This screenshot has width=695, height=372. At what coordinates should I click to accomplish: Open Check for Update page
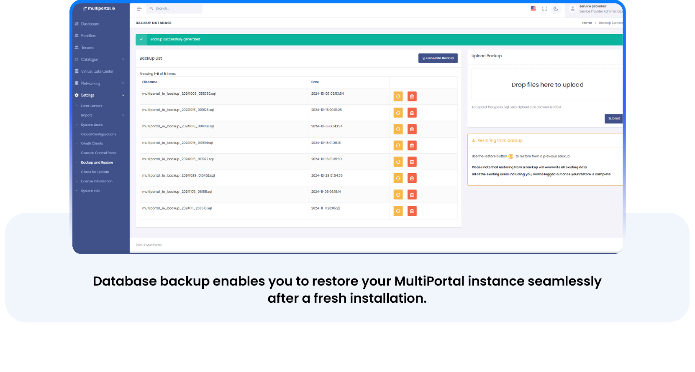click(95, 172)
